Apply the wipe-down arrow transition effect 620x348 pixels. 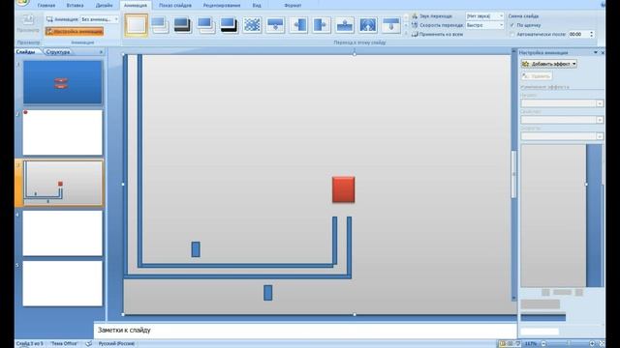(x=275, y=25)
